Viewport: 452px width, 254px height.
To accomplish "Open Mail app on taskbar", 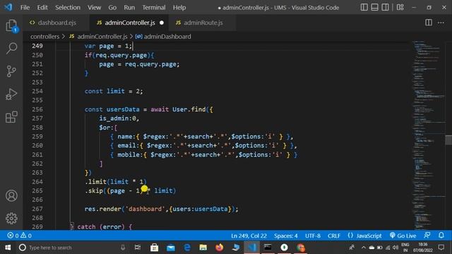I will point(171,248).
